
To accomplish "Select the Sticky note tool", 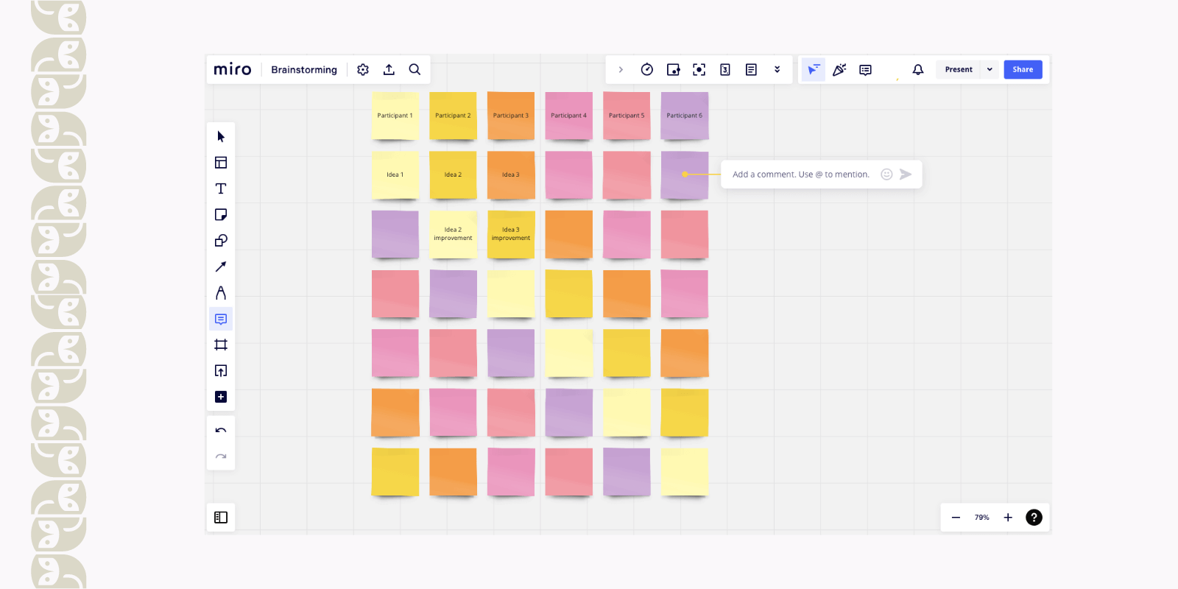I will [x=221, y=214].
